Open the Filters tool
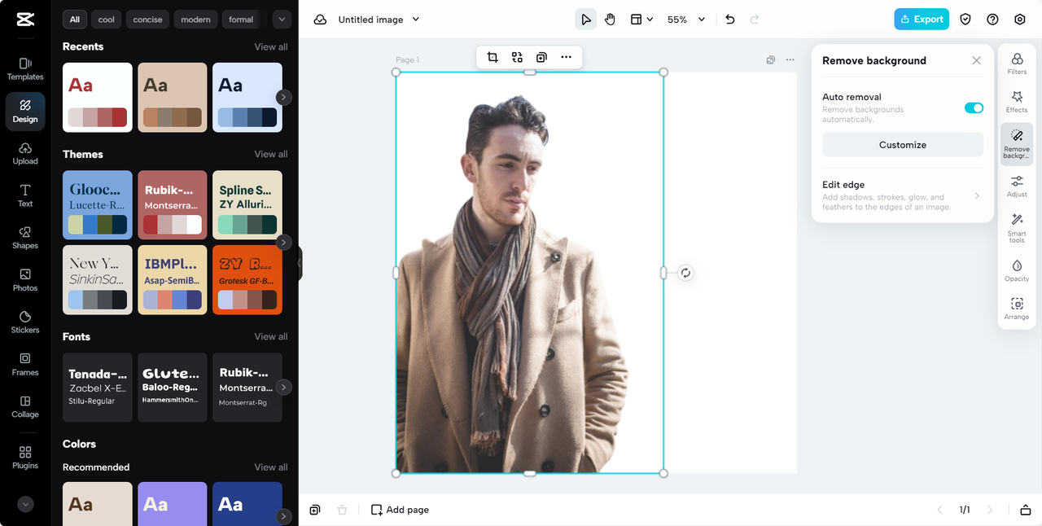1042x526 pixels. (1017, 64)
